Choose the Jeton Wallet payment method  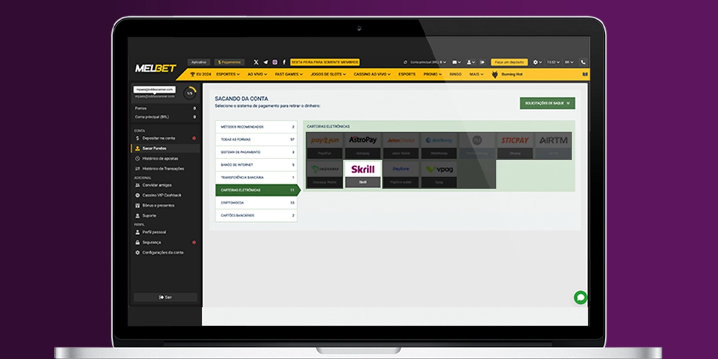401,146
